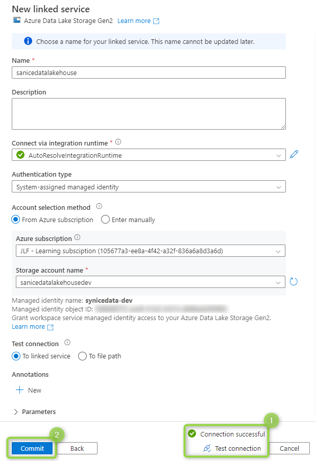316x461 pixels.
Task: Select From Azure subscription radio button
Action: (x=16, y=220)
